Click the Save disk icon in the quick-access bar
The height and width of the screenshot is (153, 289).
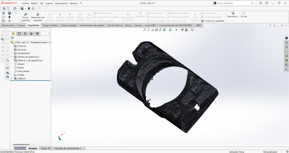point(22,8)
